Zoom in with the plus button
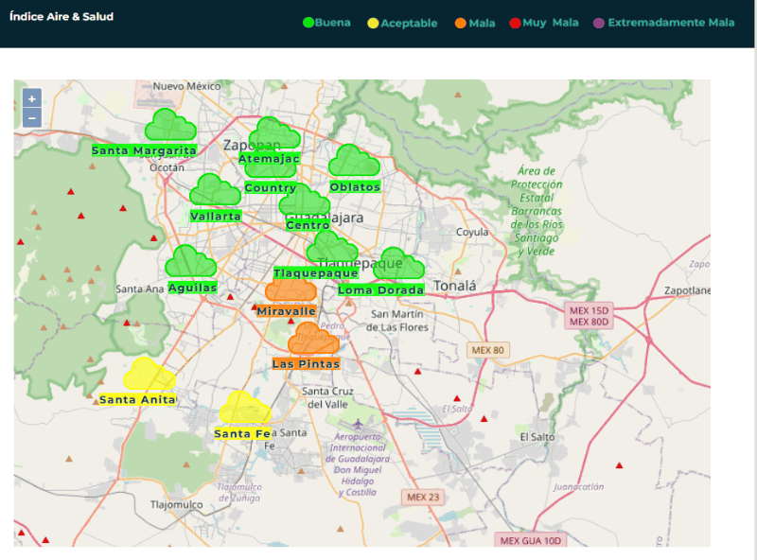This screenshot has width=757, height=560. click(31, 98)
